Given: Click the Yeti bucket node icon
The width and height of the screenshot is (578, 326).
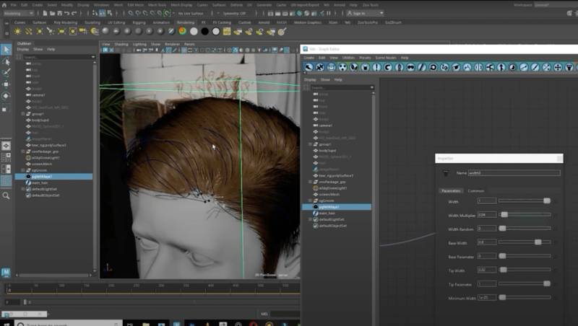Looking at the screenshot, I should click(x=366, y=67).
